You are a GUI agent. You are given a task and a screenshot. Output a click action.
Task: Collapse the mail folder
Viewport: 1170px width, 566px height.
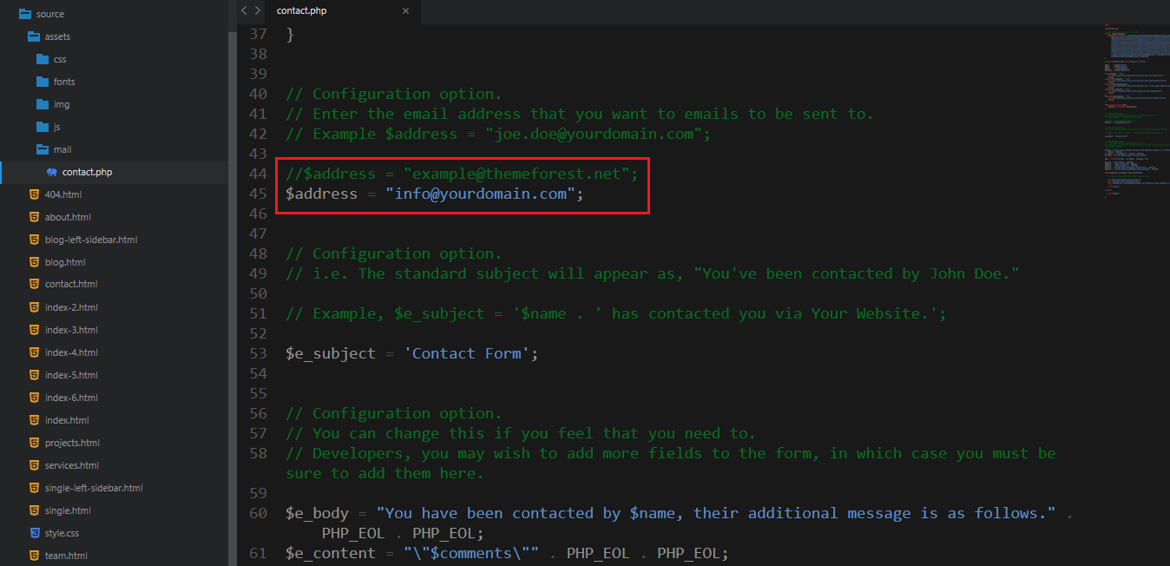[x=43, y=149]
